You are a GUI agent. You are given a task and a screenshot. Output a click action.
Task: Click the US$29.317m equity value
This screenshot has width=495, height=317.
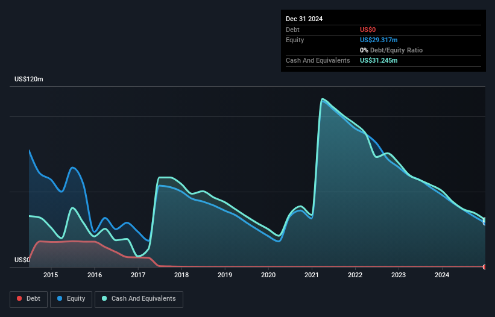coord(379,40)
